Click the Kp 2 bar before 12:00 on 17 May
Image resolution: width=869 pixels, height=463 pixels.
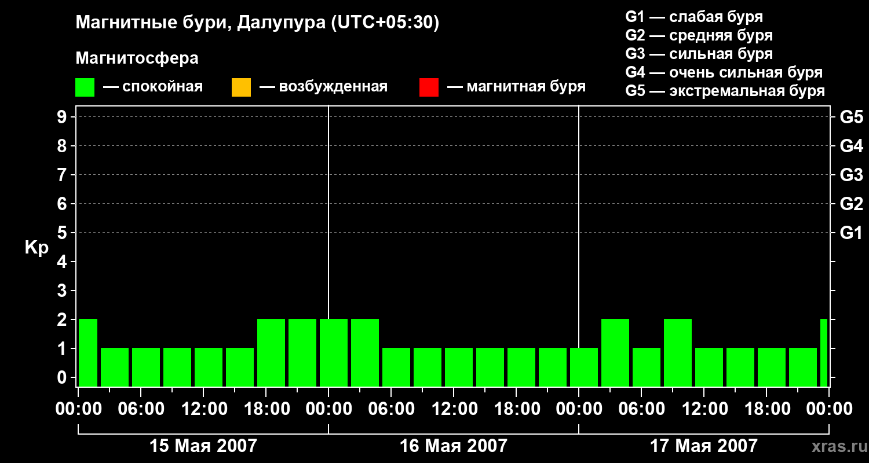[678, 352]
